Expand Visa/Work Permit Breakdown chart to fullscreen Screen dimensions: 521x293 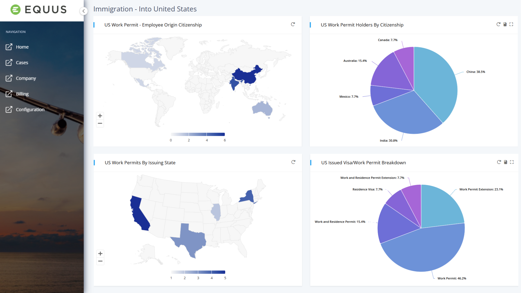(x=512, y=162)
